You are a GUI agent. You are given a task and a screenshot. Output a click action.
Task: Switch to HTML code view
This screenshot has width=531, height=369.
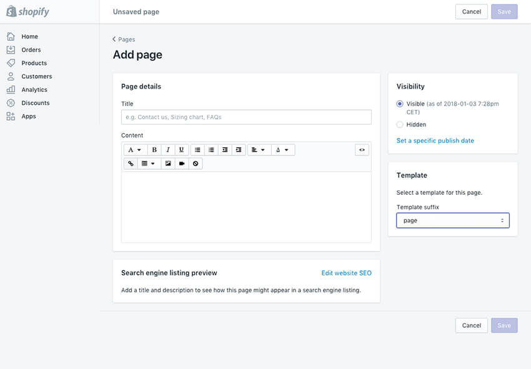click(362, 149)
